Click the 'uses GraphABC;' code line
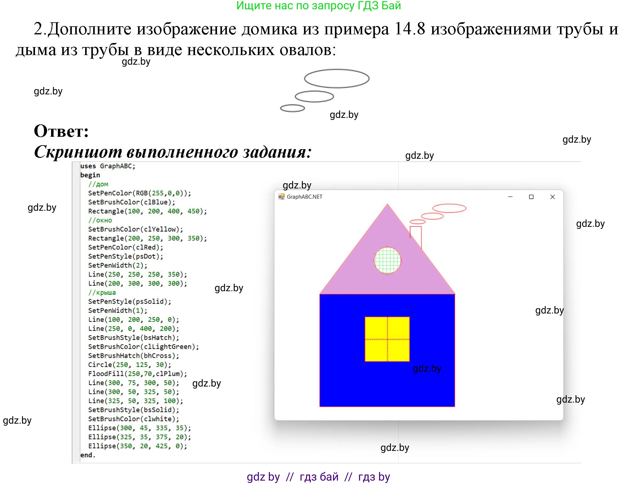The height and width of the screenshot is (484, 638). pos(108,166)
